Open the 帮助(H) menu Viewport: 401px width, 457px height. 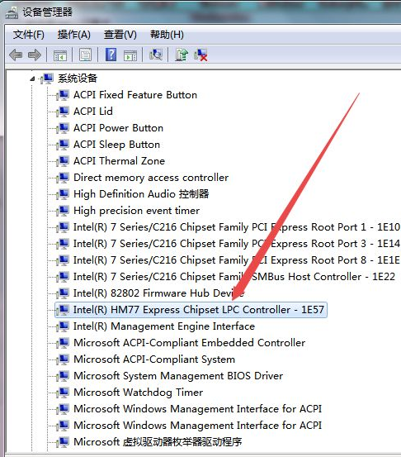(x=167, y=35)
